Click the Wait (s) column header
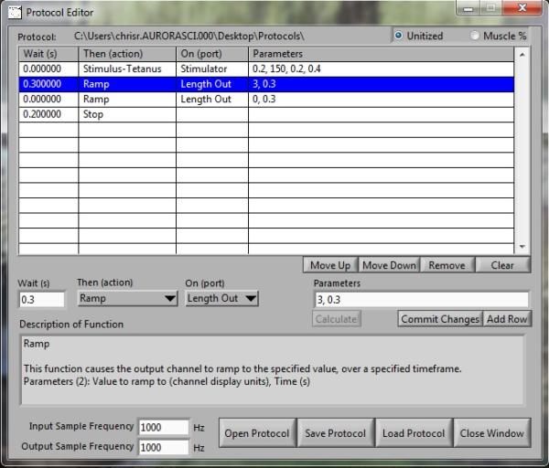549x468 pixels. click(48, 54)
